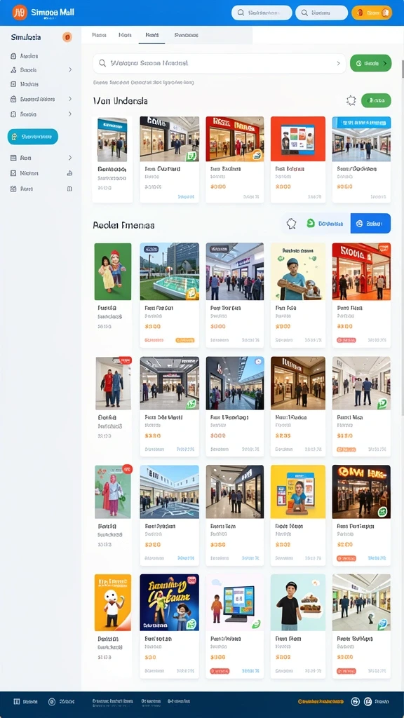Click the green button next to the main search field
Viewport: 404px width, 718px height.
point(370,63)
